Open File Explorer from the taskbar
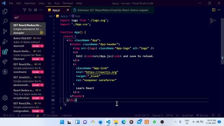This screenshot has width=224, height=126. [x=116, y=122]
